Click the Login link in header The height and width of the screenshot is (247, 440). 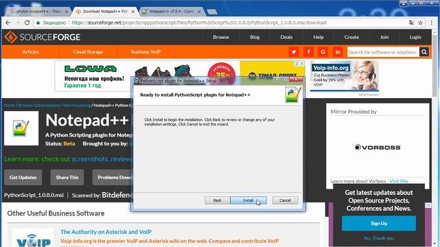point(415,37)
